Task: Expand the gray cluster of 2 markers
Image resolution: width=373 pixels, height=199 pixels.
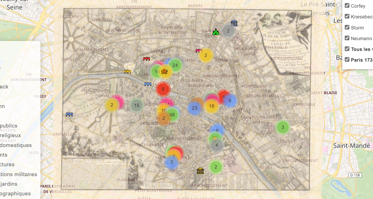Action: pos(228,31)
